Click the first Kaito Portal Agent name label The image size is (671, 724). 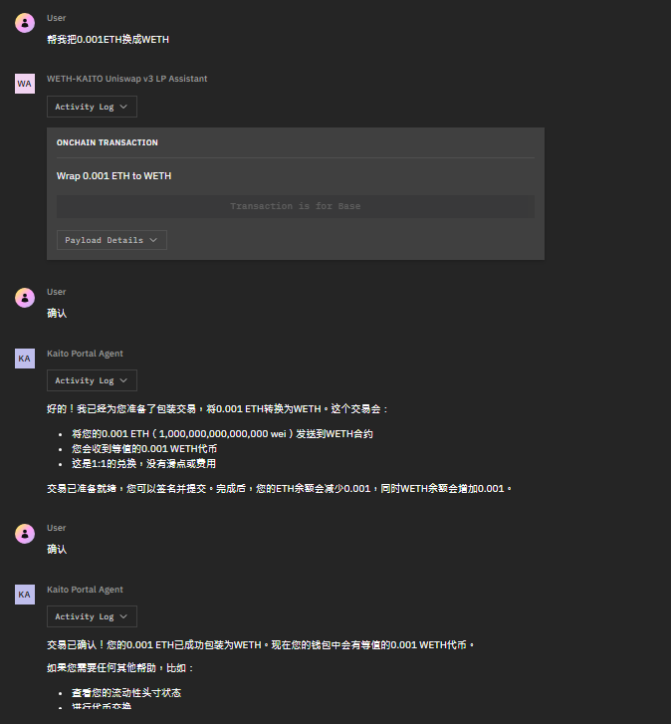pyautogui.click(x=85, y=354)
